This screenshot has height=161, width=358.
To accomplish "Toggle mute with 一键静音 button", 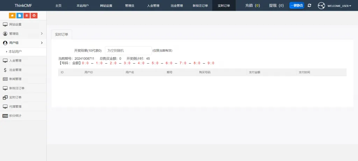I will pyautogui.click(x=296, y=6).
